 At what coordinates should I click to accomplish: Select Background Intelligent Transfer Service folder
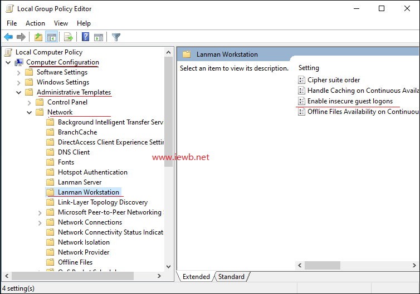[110, 122]
